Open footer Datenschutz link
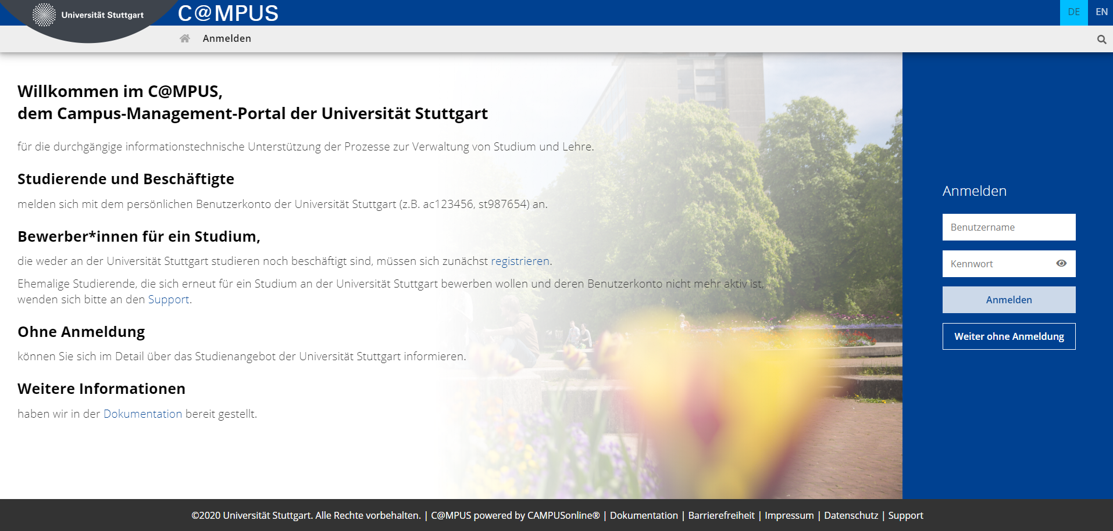The width and height of the screenshot is (1113, 531). click(851, 515)
